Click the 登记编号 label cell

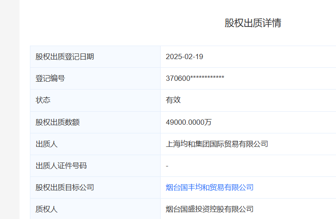point(96,78)
